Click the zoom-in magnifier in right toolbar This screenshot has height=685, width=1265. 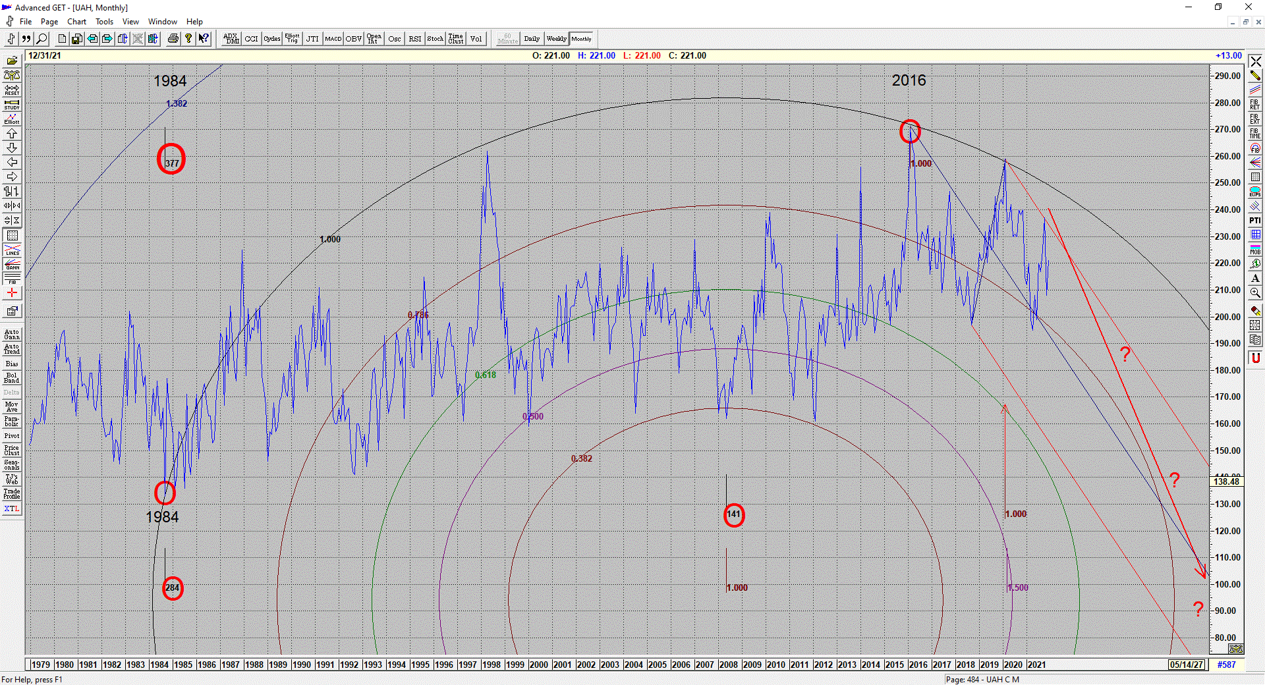coord(1255,293)
